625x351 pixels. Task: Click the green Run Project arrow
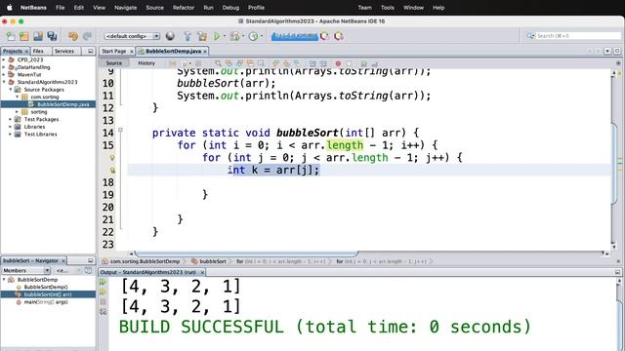(217, 36)
